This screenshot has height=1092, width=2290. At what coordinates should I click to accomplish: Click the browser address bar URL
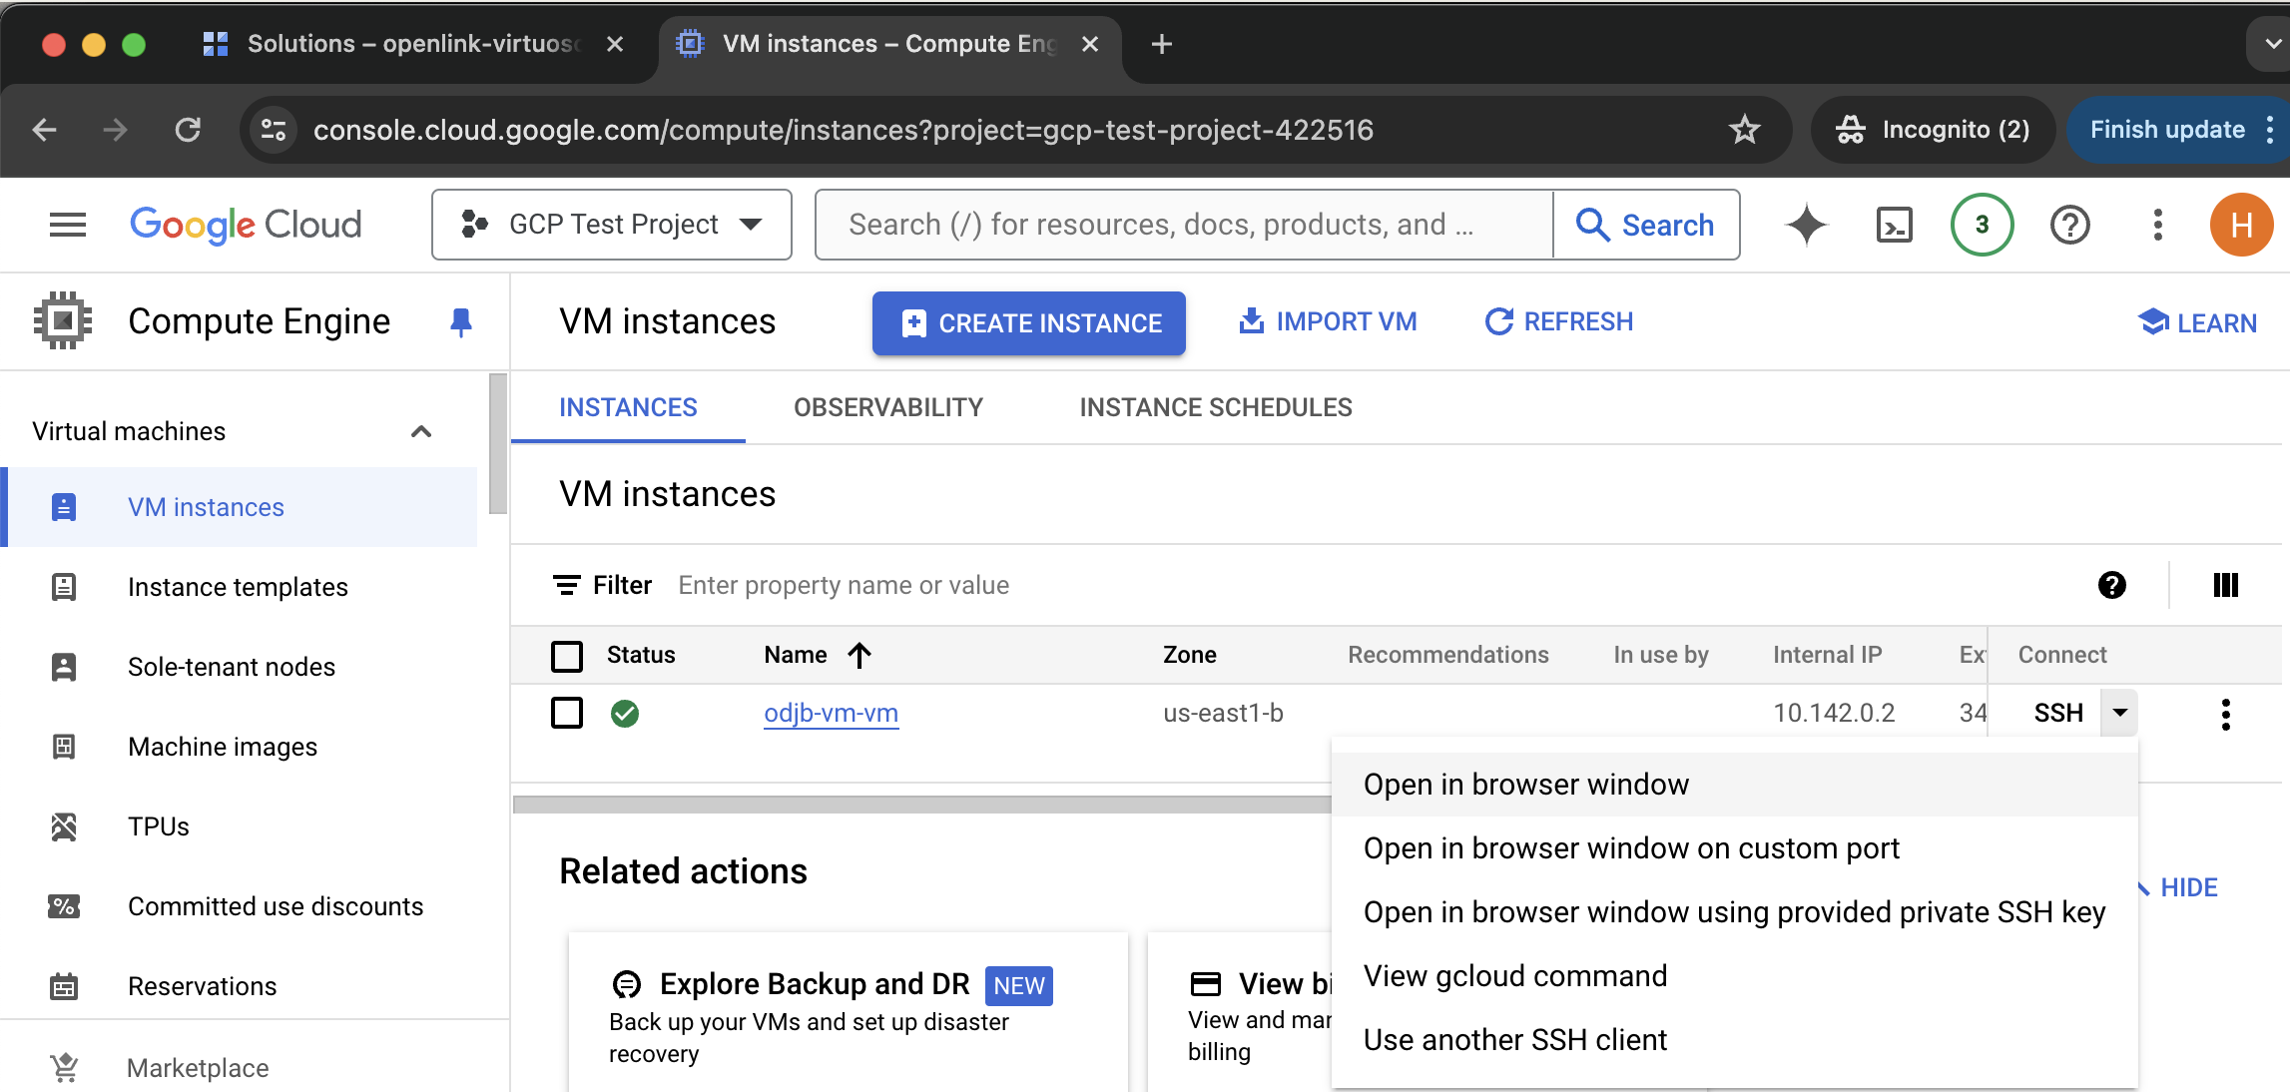844,130
